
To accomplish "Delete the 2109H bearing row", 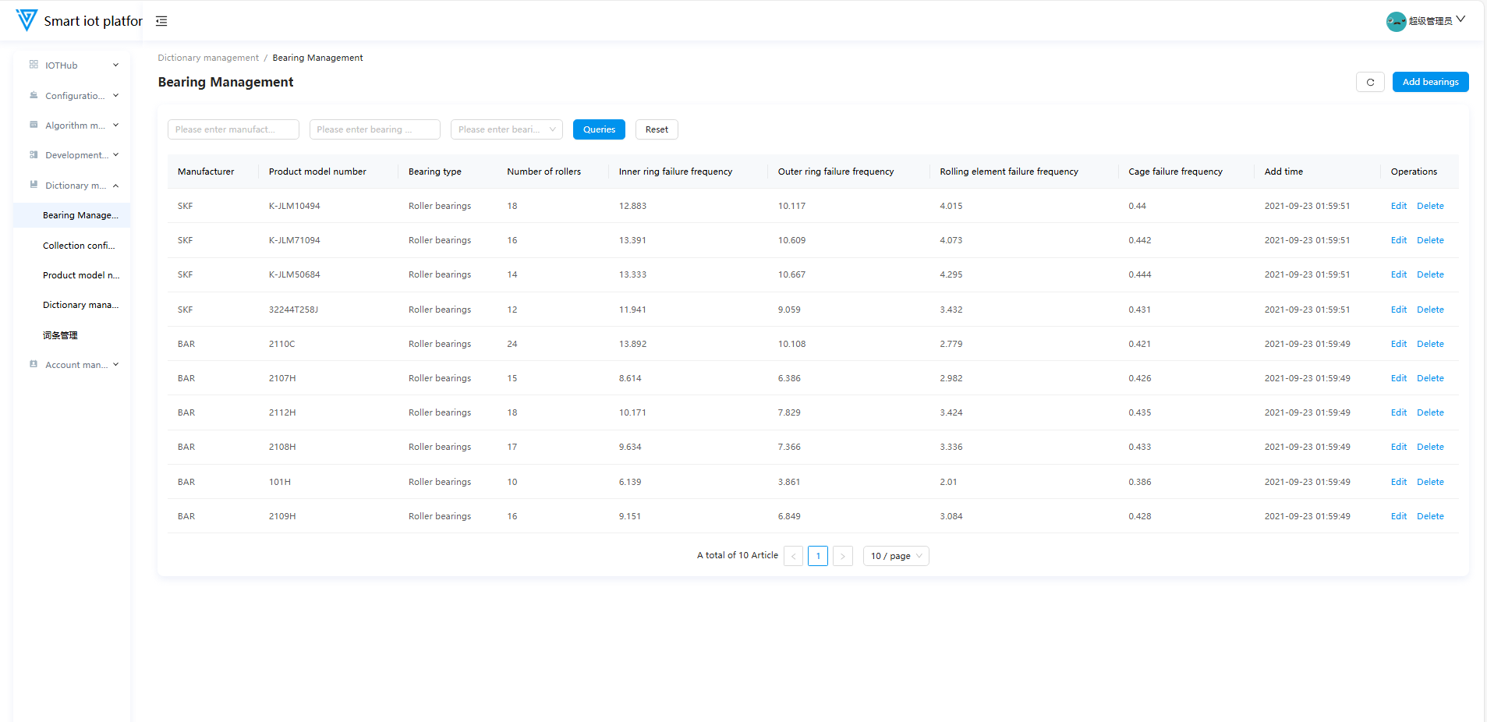I will (x=1430, y=516).
